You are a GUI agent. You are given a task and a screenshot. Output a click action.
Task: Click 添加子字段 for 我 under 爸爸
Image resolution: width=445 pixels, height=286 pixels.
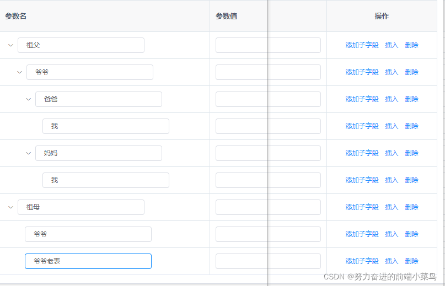coord(362,126)
